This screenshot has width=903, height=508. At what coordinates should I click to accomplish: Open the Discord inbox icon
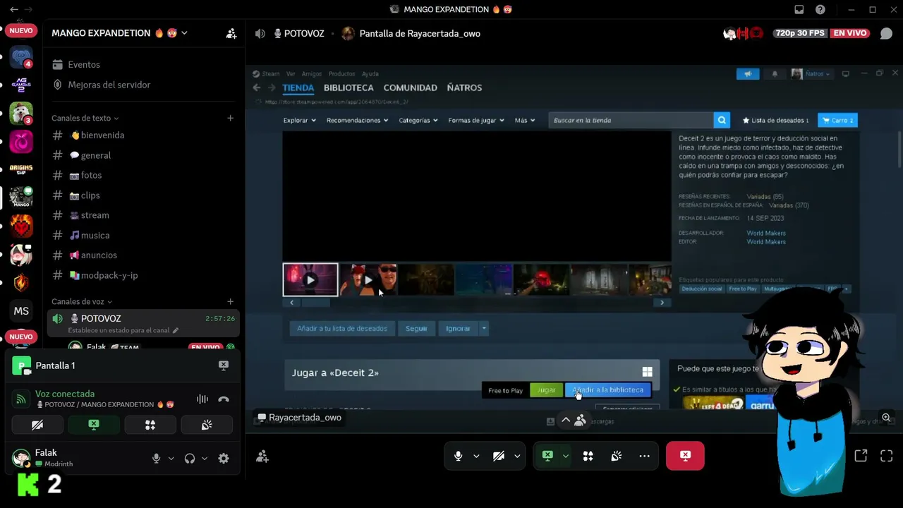coord(799,10)
